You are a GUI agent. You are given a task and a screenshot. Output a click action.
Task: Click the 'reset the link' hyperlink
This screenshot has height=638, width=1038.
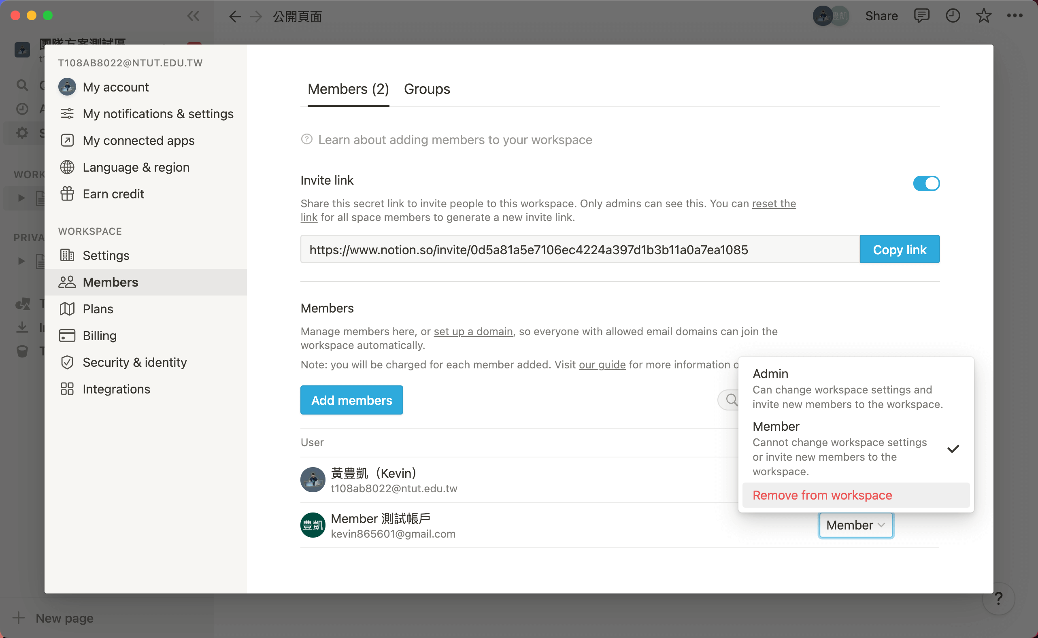[x=774, y=203]
